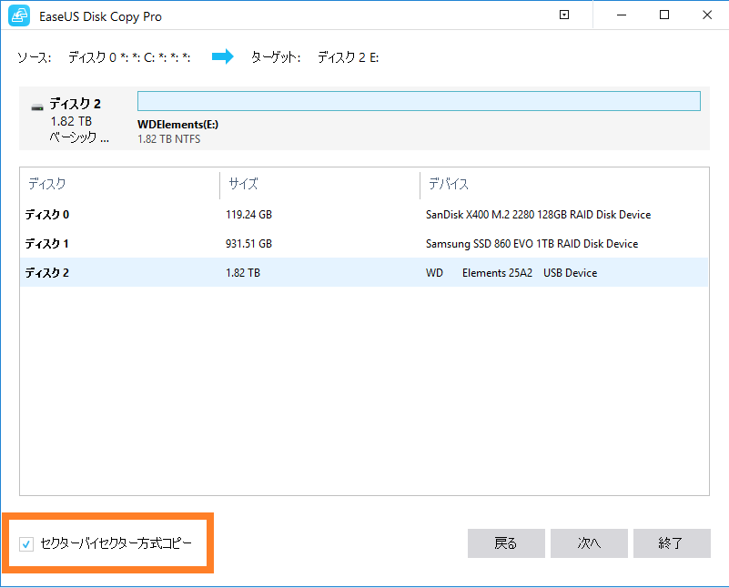Screen dimensions: 729x588
Task: Click the 次へ button
Action: coord(589,542)
